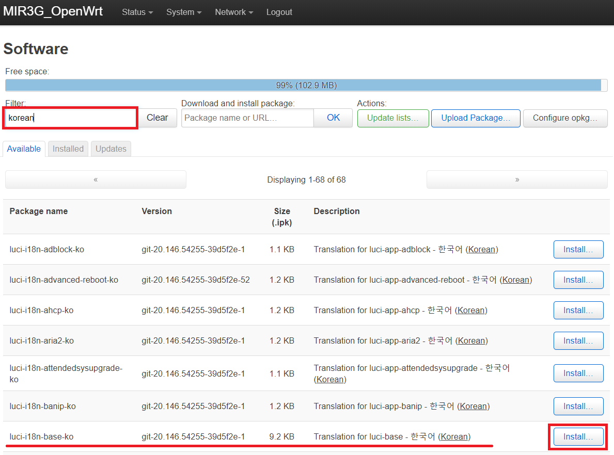The width and height of the screenshot is (614, 455).
Task: Click the Filter input field
Action: pos(70,118)
